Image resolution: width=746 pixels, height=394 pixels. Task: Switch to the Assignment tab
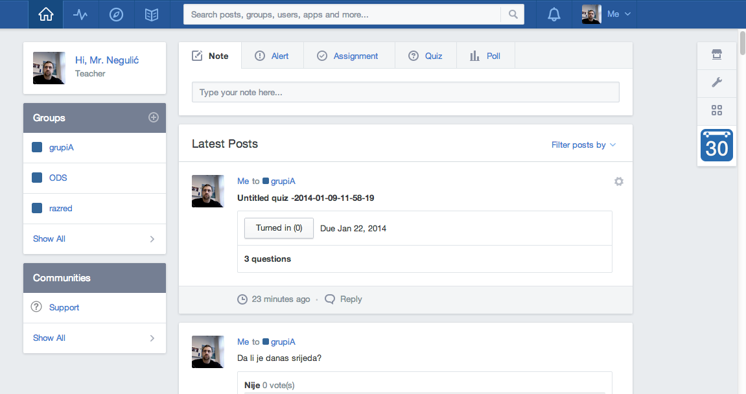[348, 56]
